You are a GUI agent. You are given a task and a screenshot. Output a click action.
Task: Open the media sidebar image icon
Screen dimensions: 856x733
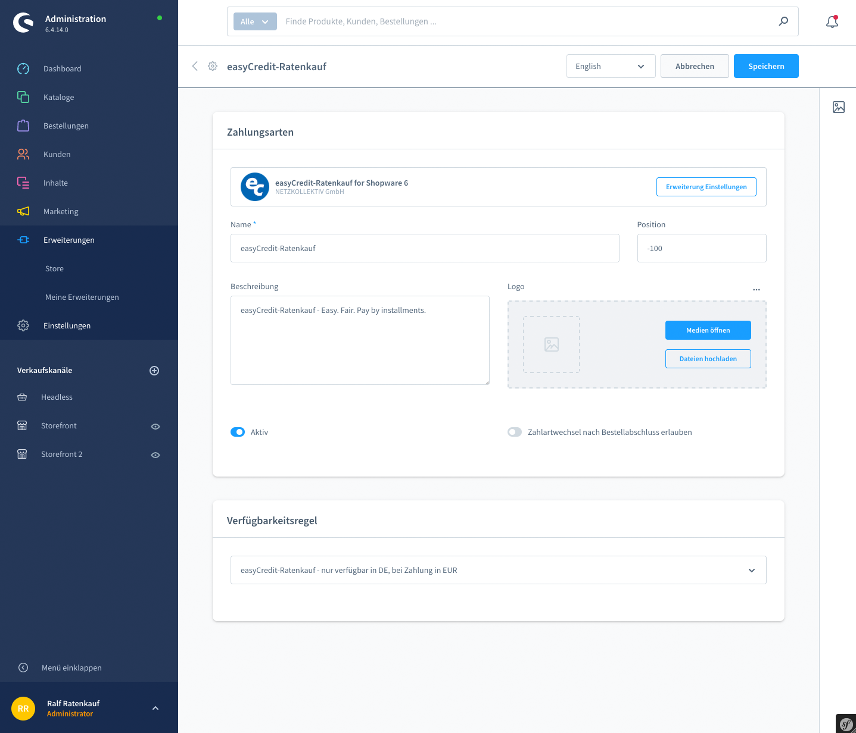[x=839, y=107]
